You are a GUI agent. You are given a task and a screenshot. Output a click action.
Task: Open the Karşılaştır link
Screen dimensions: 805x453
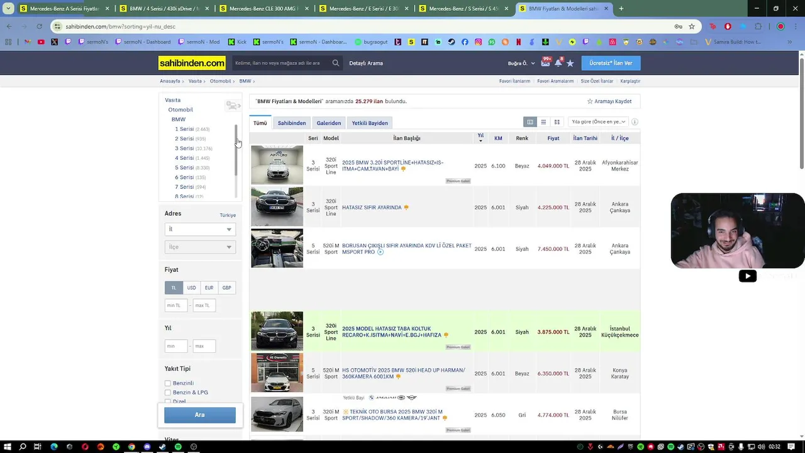tap(630, 81)
